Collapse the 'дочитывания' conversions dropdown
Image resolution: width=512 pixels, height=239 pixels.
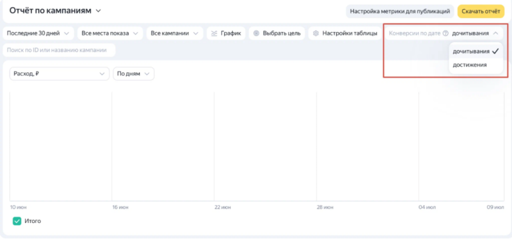pos(475,33)
